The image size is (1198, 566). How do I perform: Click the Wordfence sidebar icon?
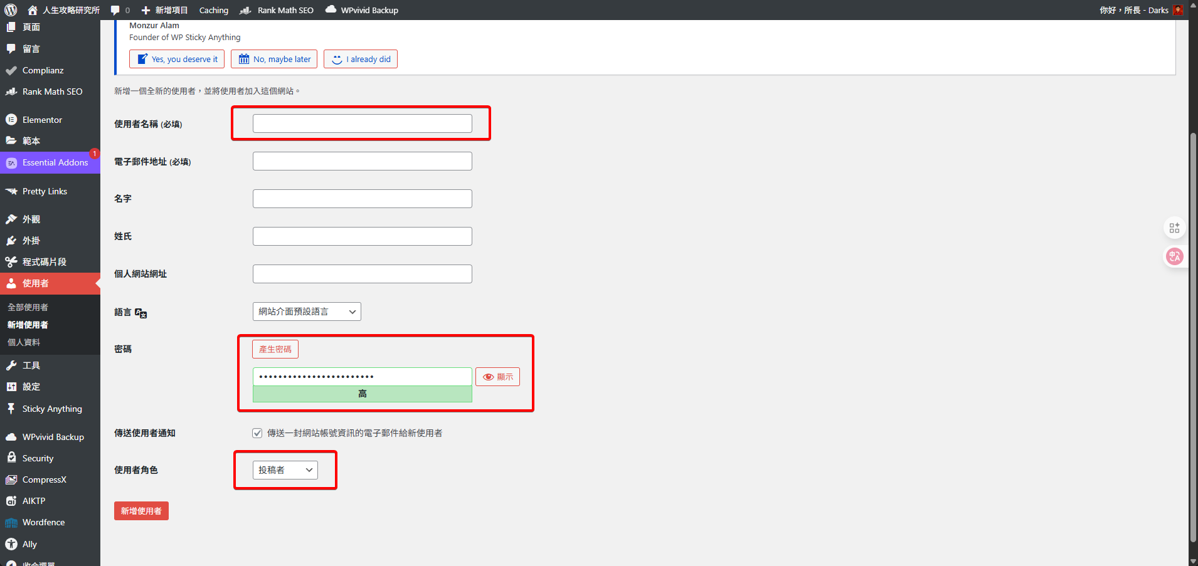11,523
